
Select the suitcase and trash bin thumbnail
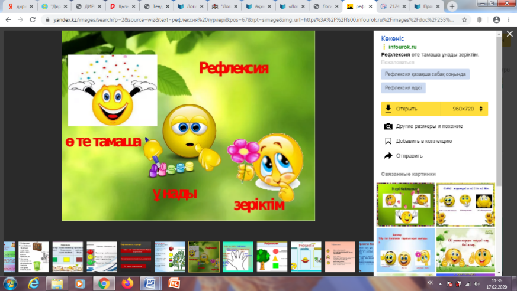[x=34, y=257]
